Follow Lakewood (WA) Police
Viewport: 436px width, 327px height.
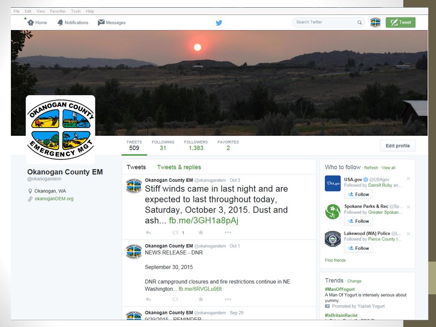click(358, 248)
